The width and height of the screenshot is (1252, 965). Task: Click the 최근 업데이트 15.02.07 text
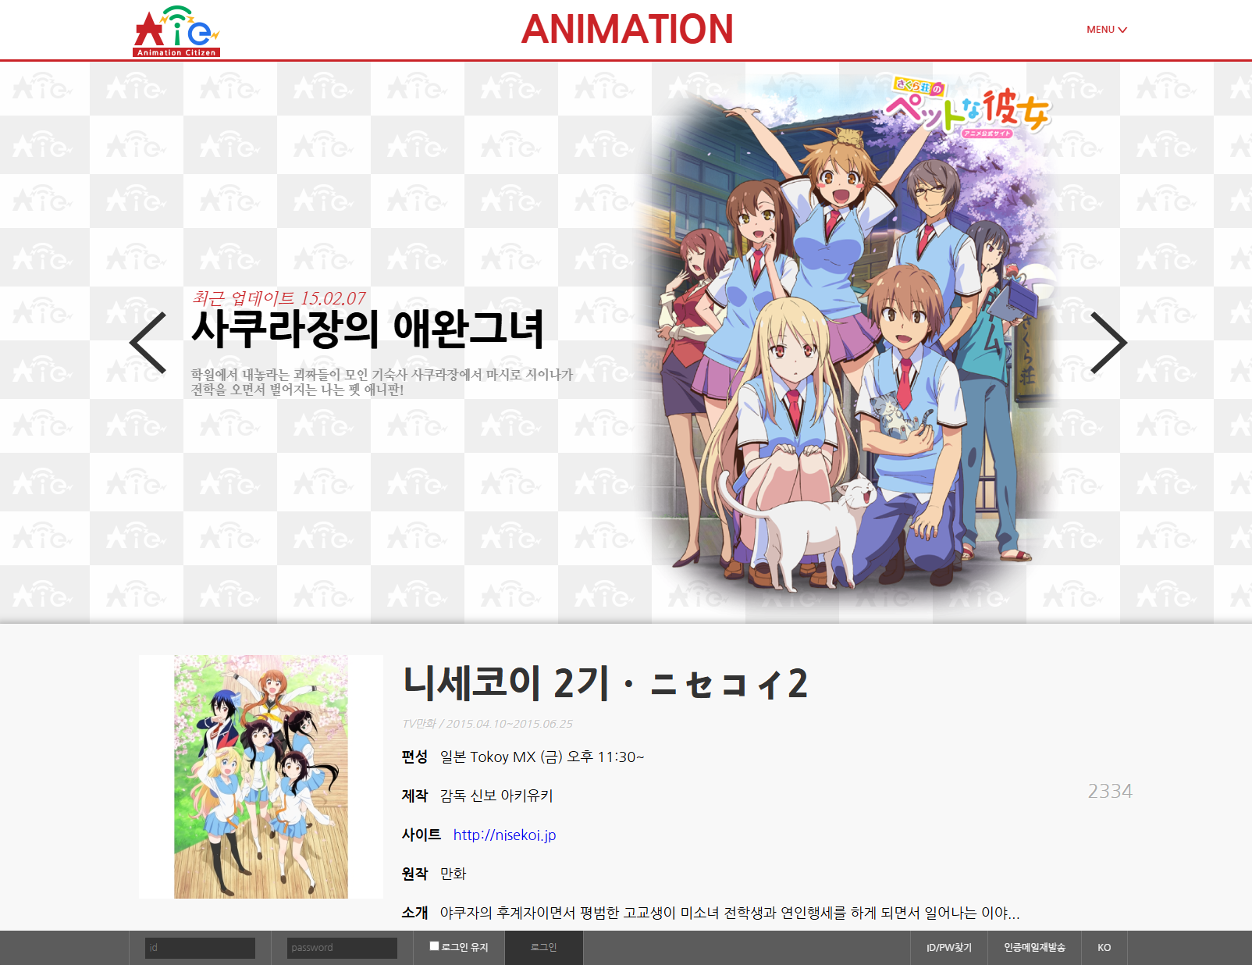point(279,298)
